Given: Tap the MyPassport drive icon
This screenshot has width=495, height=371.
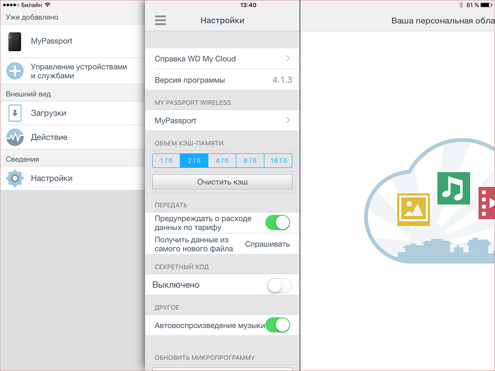Looking at the screenshot, I should pyautogui.click(x=14, y=41).
